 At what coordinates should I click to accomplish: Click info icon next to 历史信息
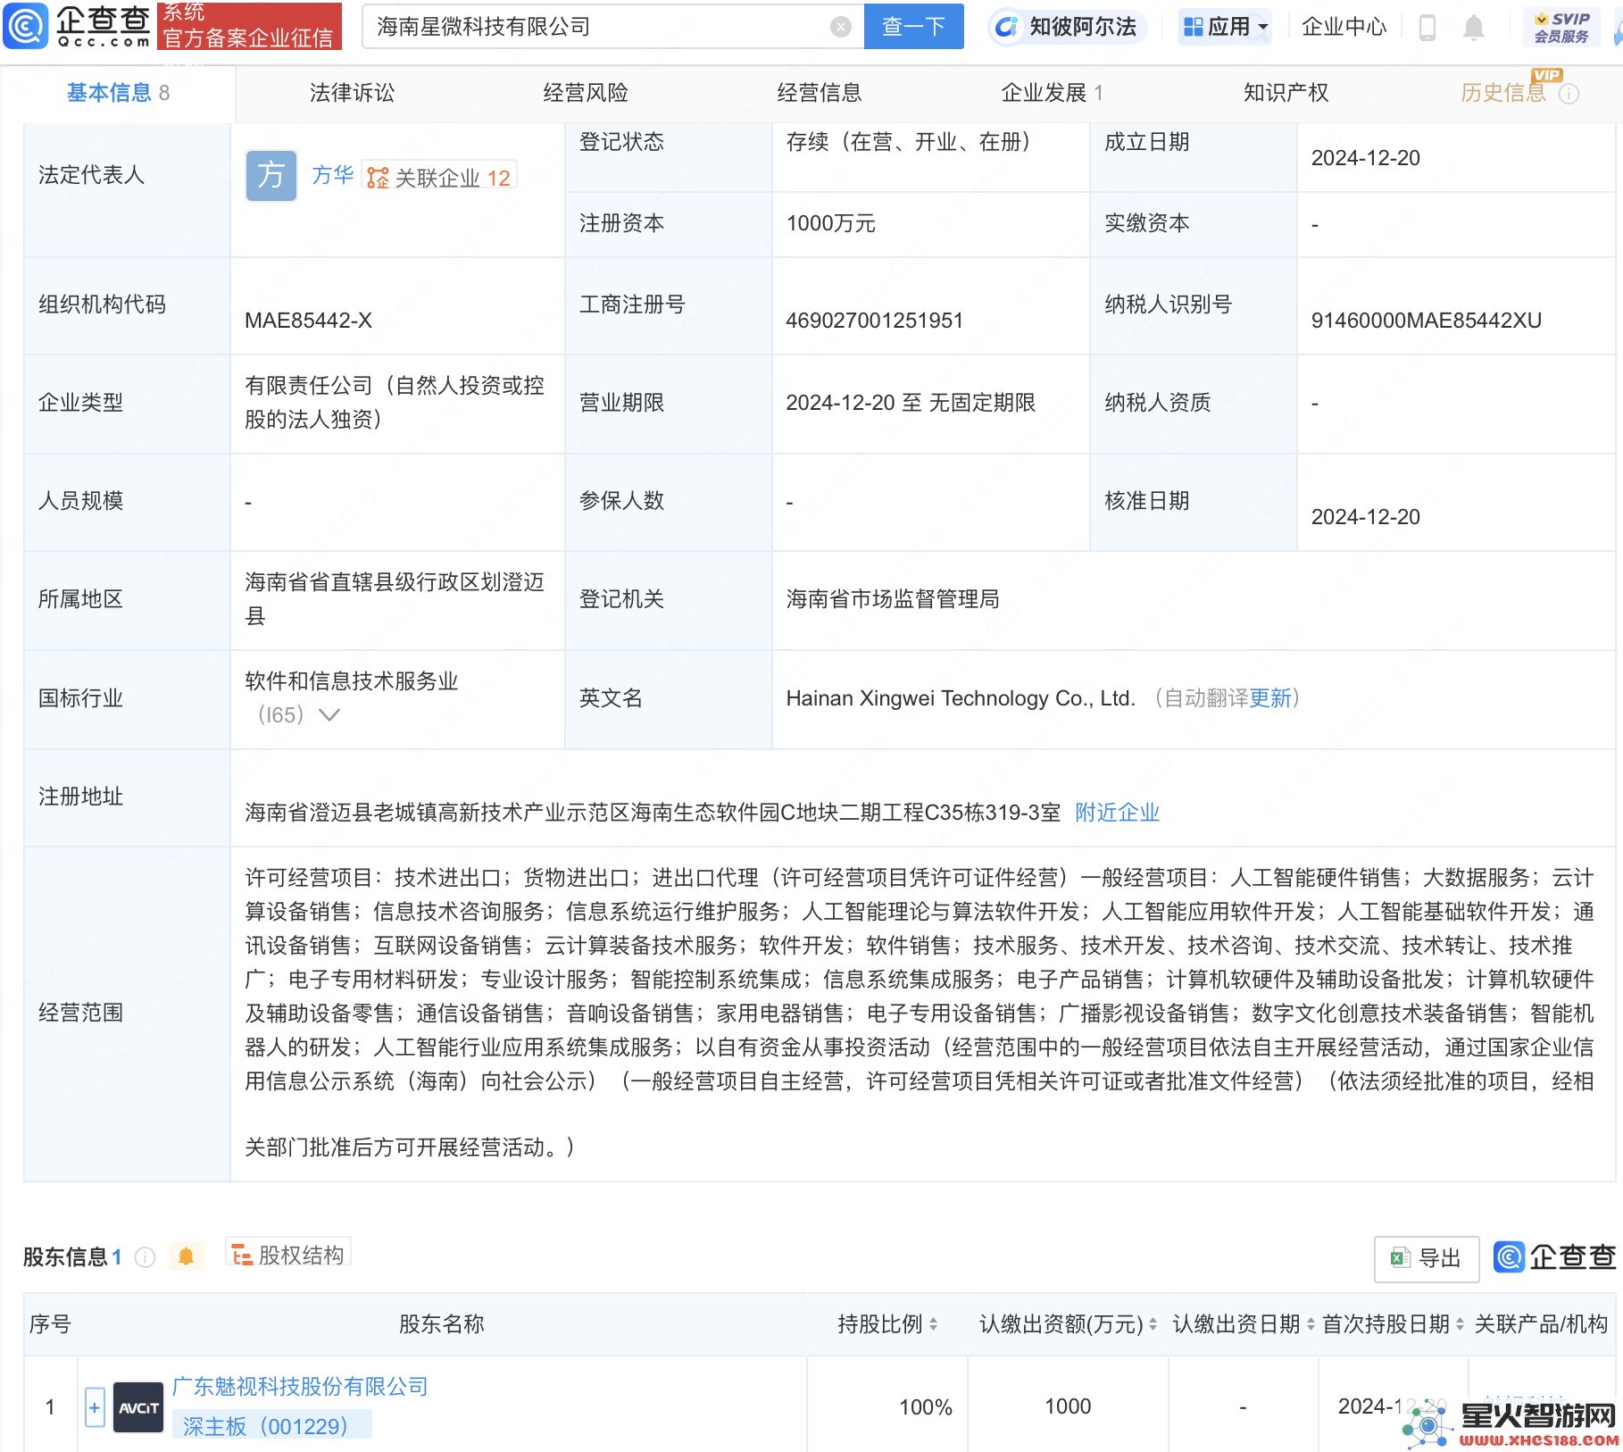tap(1569, 94)
